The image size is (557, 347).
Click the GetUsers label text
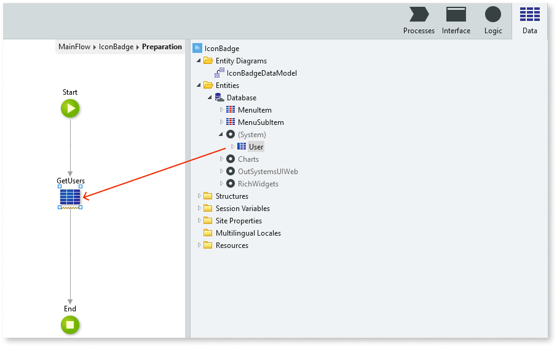(71, 181)
